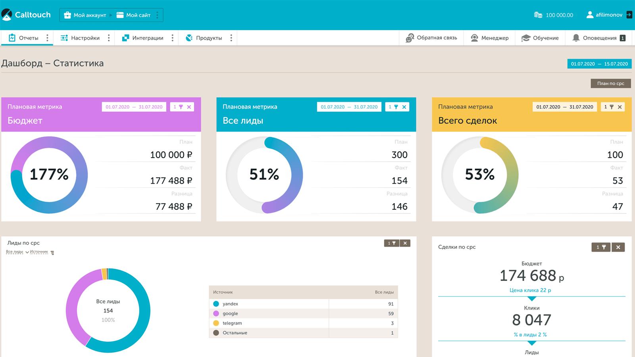The image size is (635, 357).
Task: Edit the Всего сделок widget date range
Action: click(x=565, y=107)
